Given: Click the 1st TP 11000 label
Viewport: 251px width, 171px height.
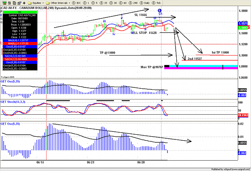Looking at the screenshot, I should 220,52.
